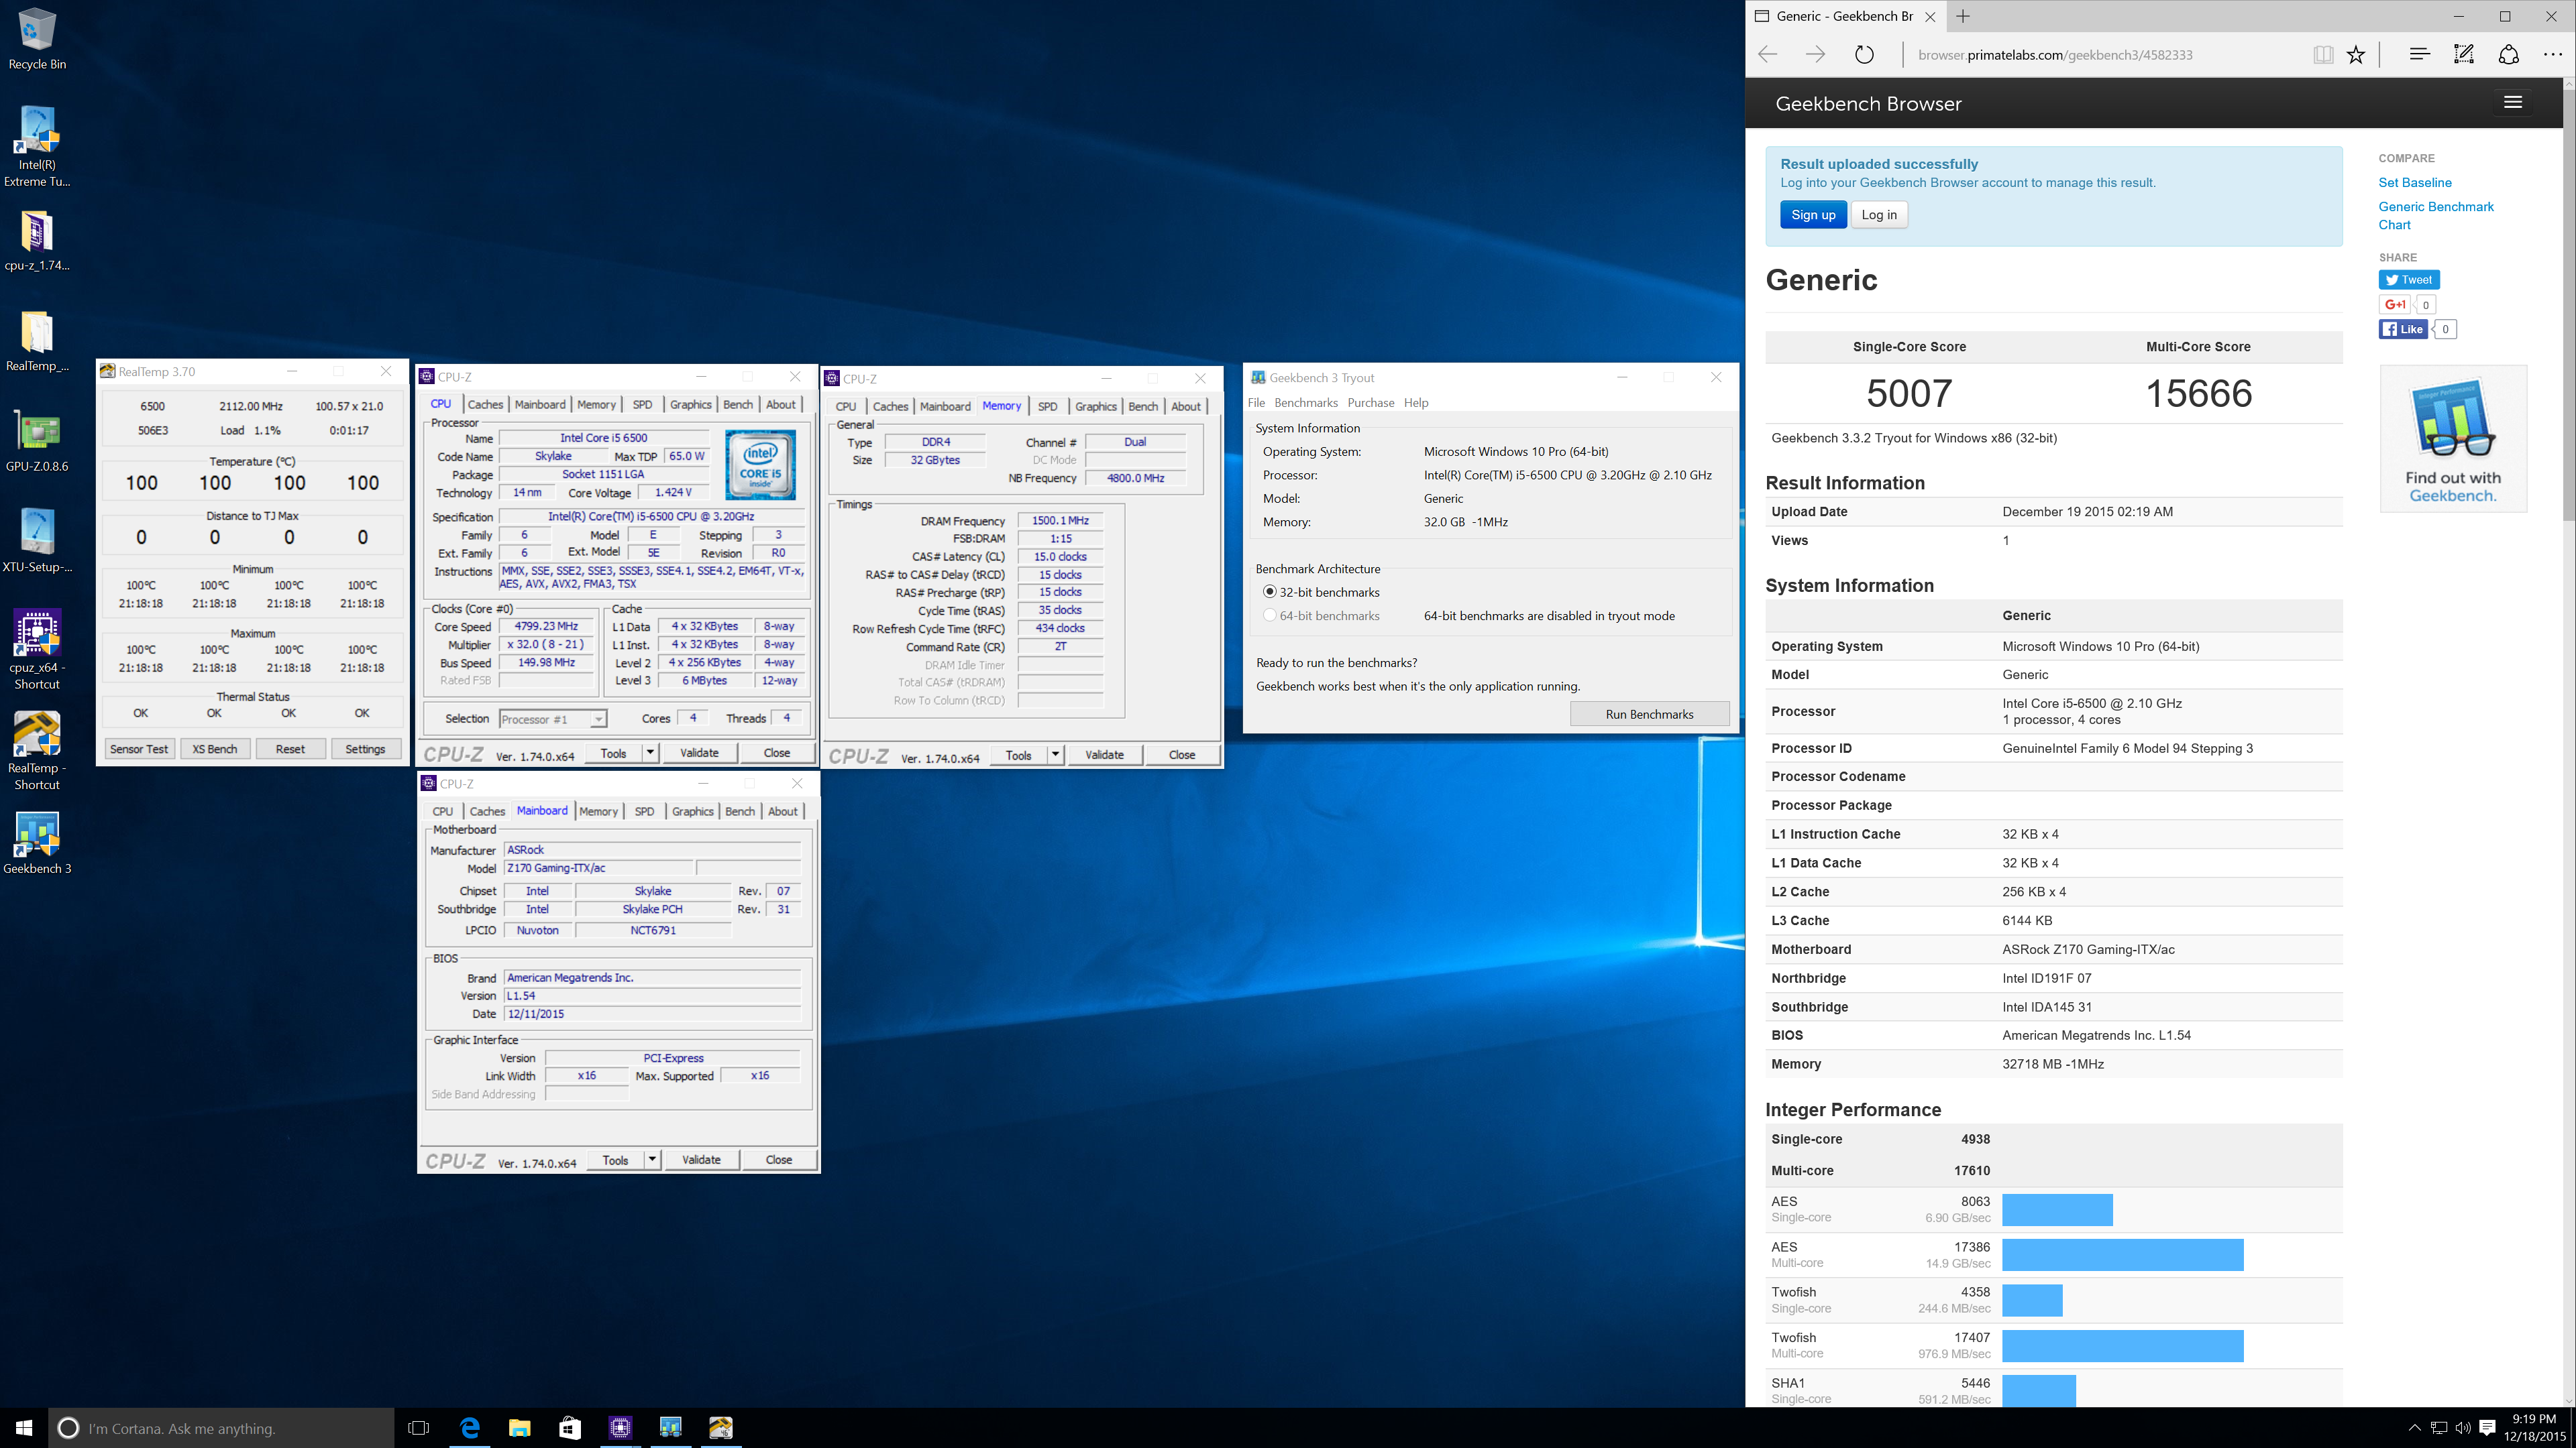The height and width of the screenshot is (1448, 2576).
Task: Open RealTemp Settings button
Action: coord(365,749)
